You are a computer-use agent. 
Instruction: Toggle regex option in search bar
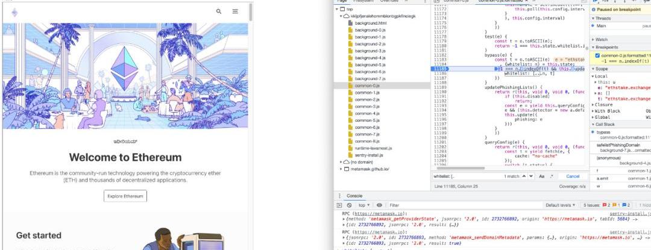click(x=551, y=176)
